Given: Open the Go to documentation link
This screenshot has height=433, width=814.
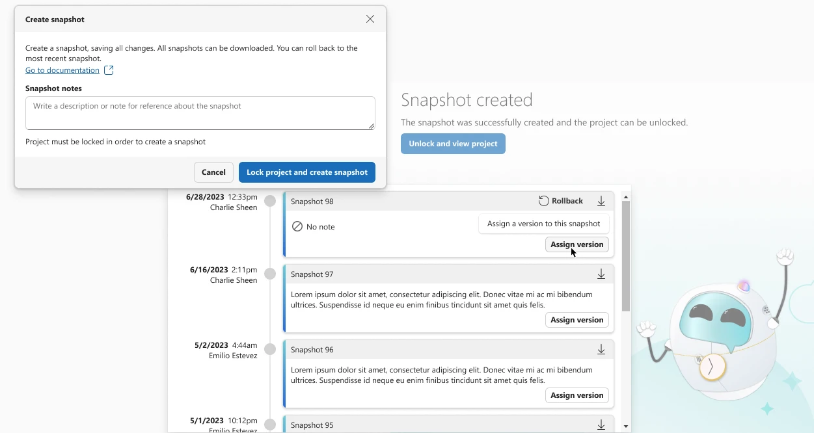Looking at the screenshot, I should coord(62,70).
